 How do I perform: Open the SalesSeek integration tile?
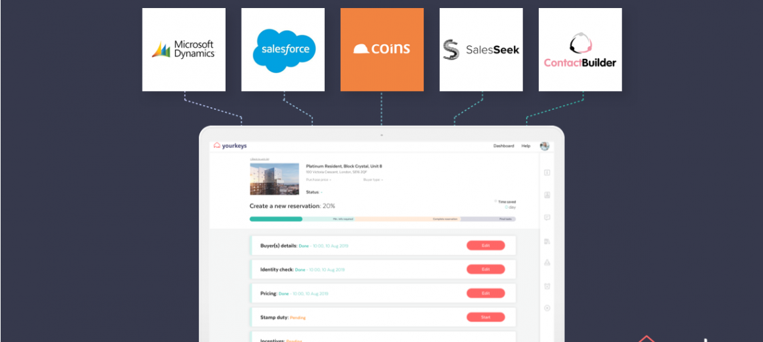click(481, 50)
